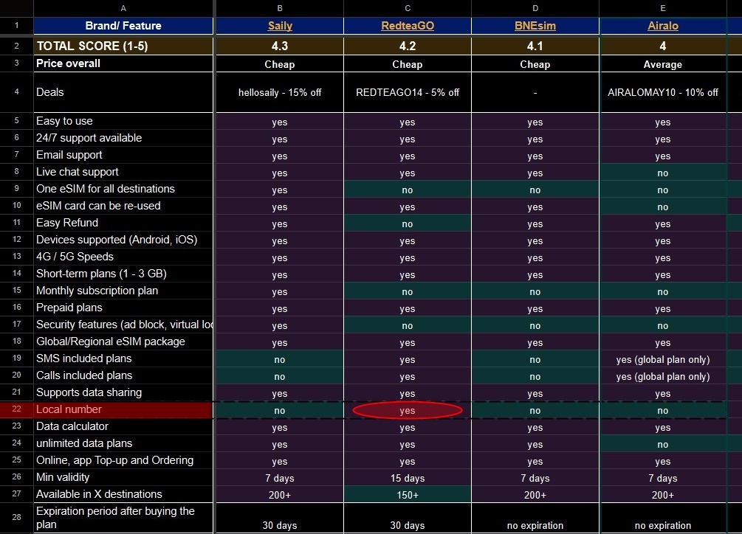Click the 'AIRALOMAY10 - 10% off' cell

[x=662, y=92]
